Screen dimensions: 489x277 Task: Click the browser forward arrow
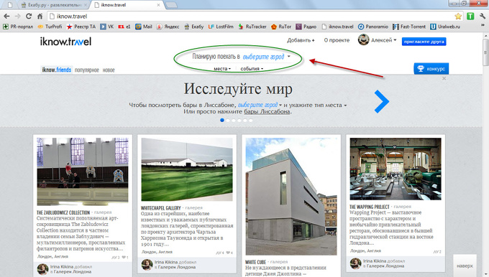pyautogui.click(x=18, y=17)
